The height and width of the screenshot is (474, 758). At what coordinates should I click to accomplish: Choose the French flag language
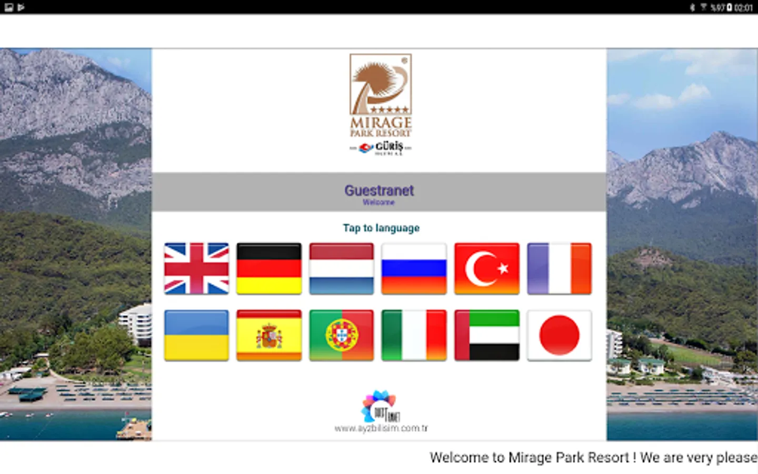coord(559,268)
